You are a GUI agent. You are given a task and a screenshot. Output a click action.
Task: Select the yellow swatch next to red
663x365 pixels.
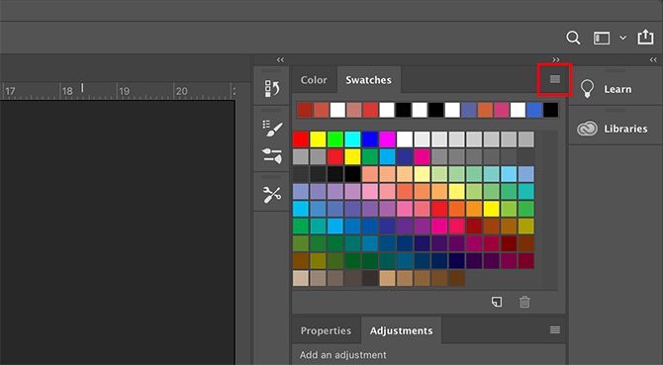[x=318, y=139]
